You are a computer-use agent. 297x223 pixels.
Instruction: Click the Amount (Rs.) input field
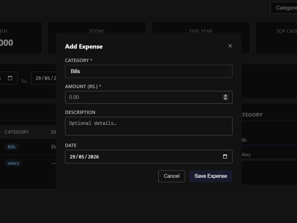coord(149,97)
